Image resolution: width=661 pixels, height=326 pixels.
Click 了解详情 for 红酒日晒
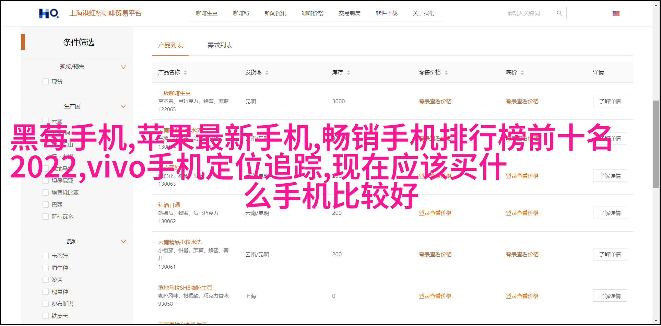coord(610,213)
